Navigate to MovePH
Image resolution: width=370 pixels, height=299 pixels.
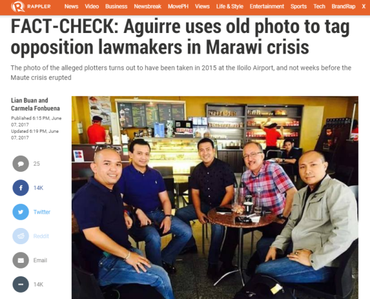click(x=178, y=6)
